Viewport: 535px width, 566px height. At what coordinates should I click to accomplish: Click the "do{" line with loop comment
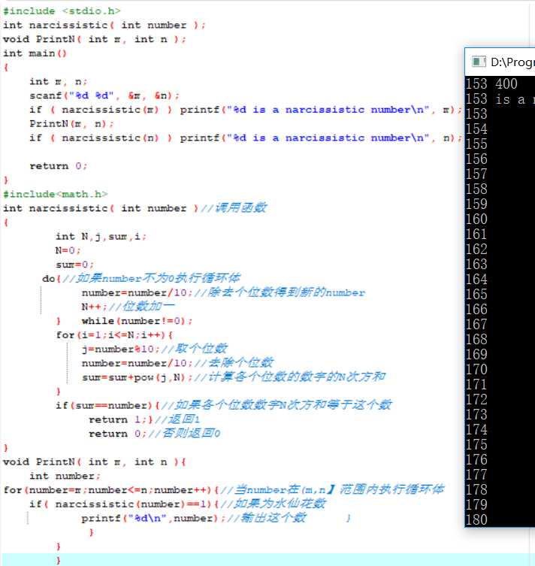[x=141, y=278]
